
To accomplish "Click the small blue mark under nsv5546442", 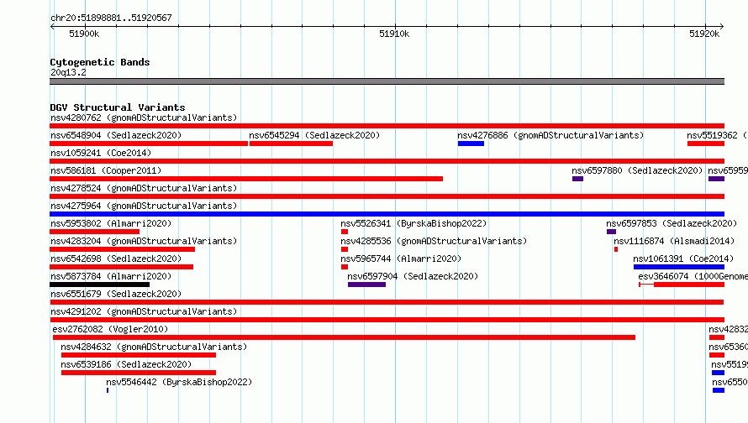I will click(x=108, y=390).
